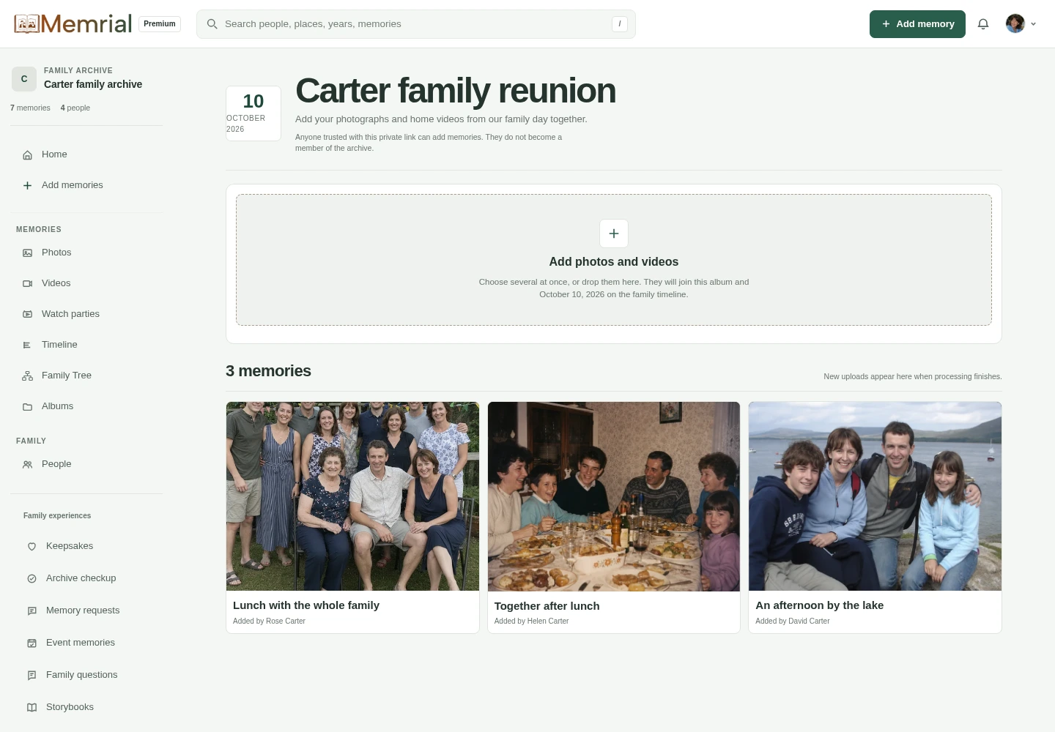The width and height of the screenshot is (1055, 732).
Task: Open Carter family archive switcher
Action: pos(86,78)
